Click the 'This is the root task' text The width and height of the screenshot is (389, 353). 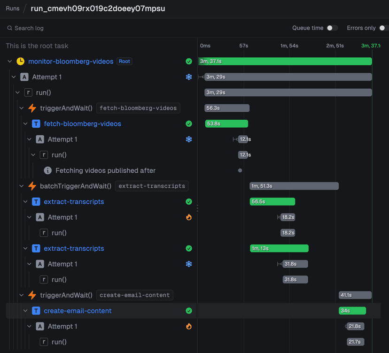(x=37, y=46)
